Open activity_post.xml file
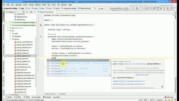This screenshot has height=101, width=179. (x=22, y=59)
